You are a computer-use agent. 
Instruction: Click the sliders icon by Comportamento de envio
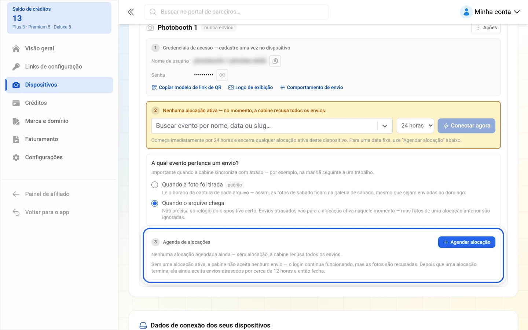point(282,87)
